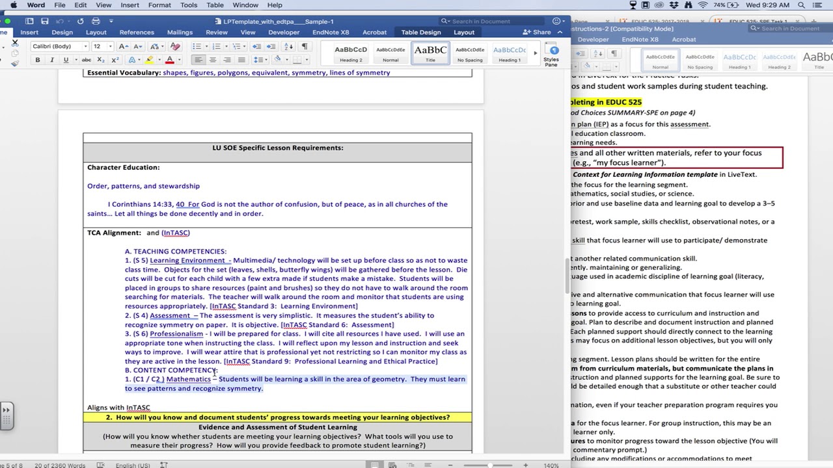Toggle paragraph marks in the right Word window
Viewport: 833px width, 468px height.
point(614,53)
